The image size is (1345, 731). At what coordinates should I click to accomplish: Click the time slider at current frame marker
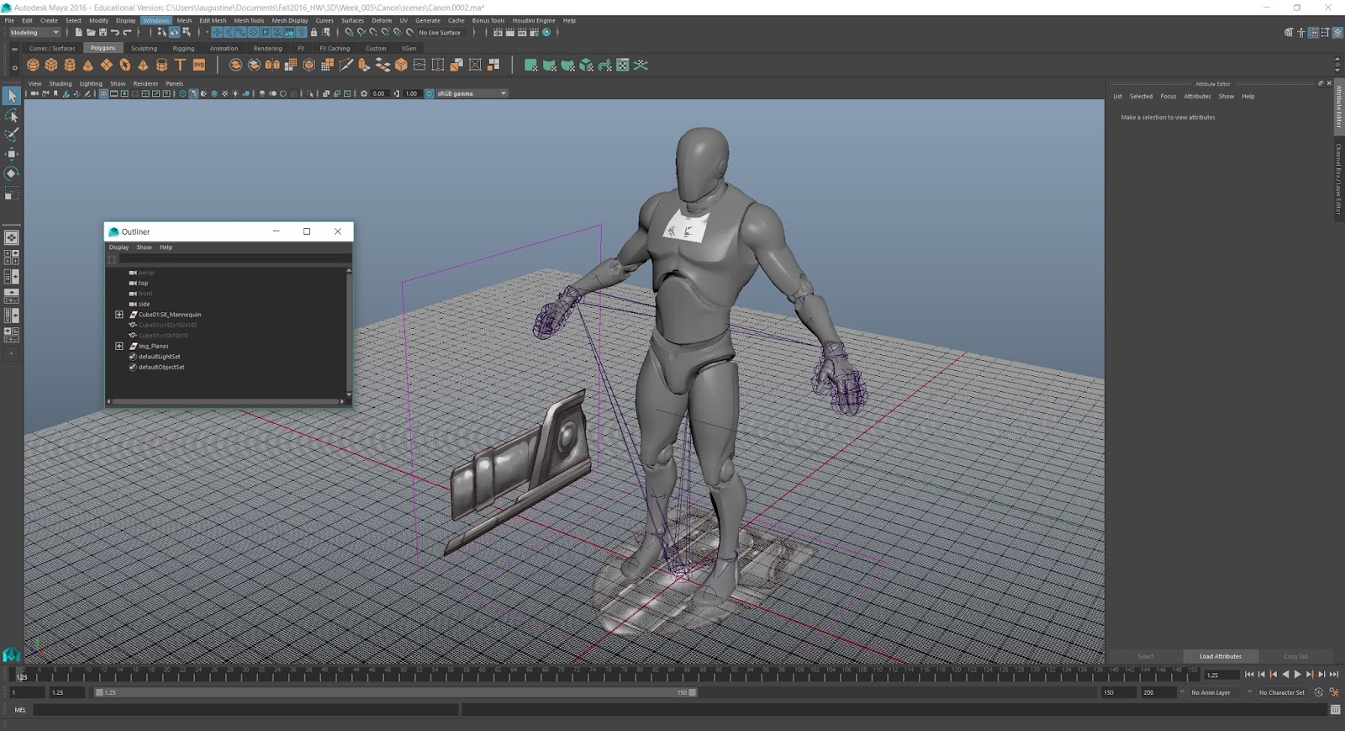point(21,675)
